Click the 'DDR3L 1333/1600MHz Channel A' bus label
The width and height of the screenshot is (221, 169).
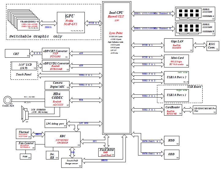click(152, 13)
